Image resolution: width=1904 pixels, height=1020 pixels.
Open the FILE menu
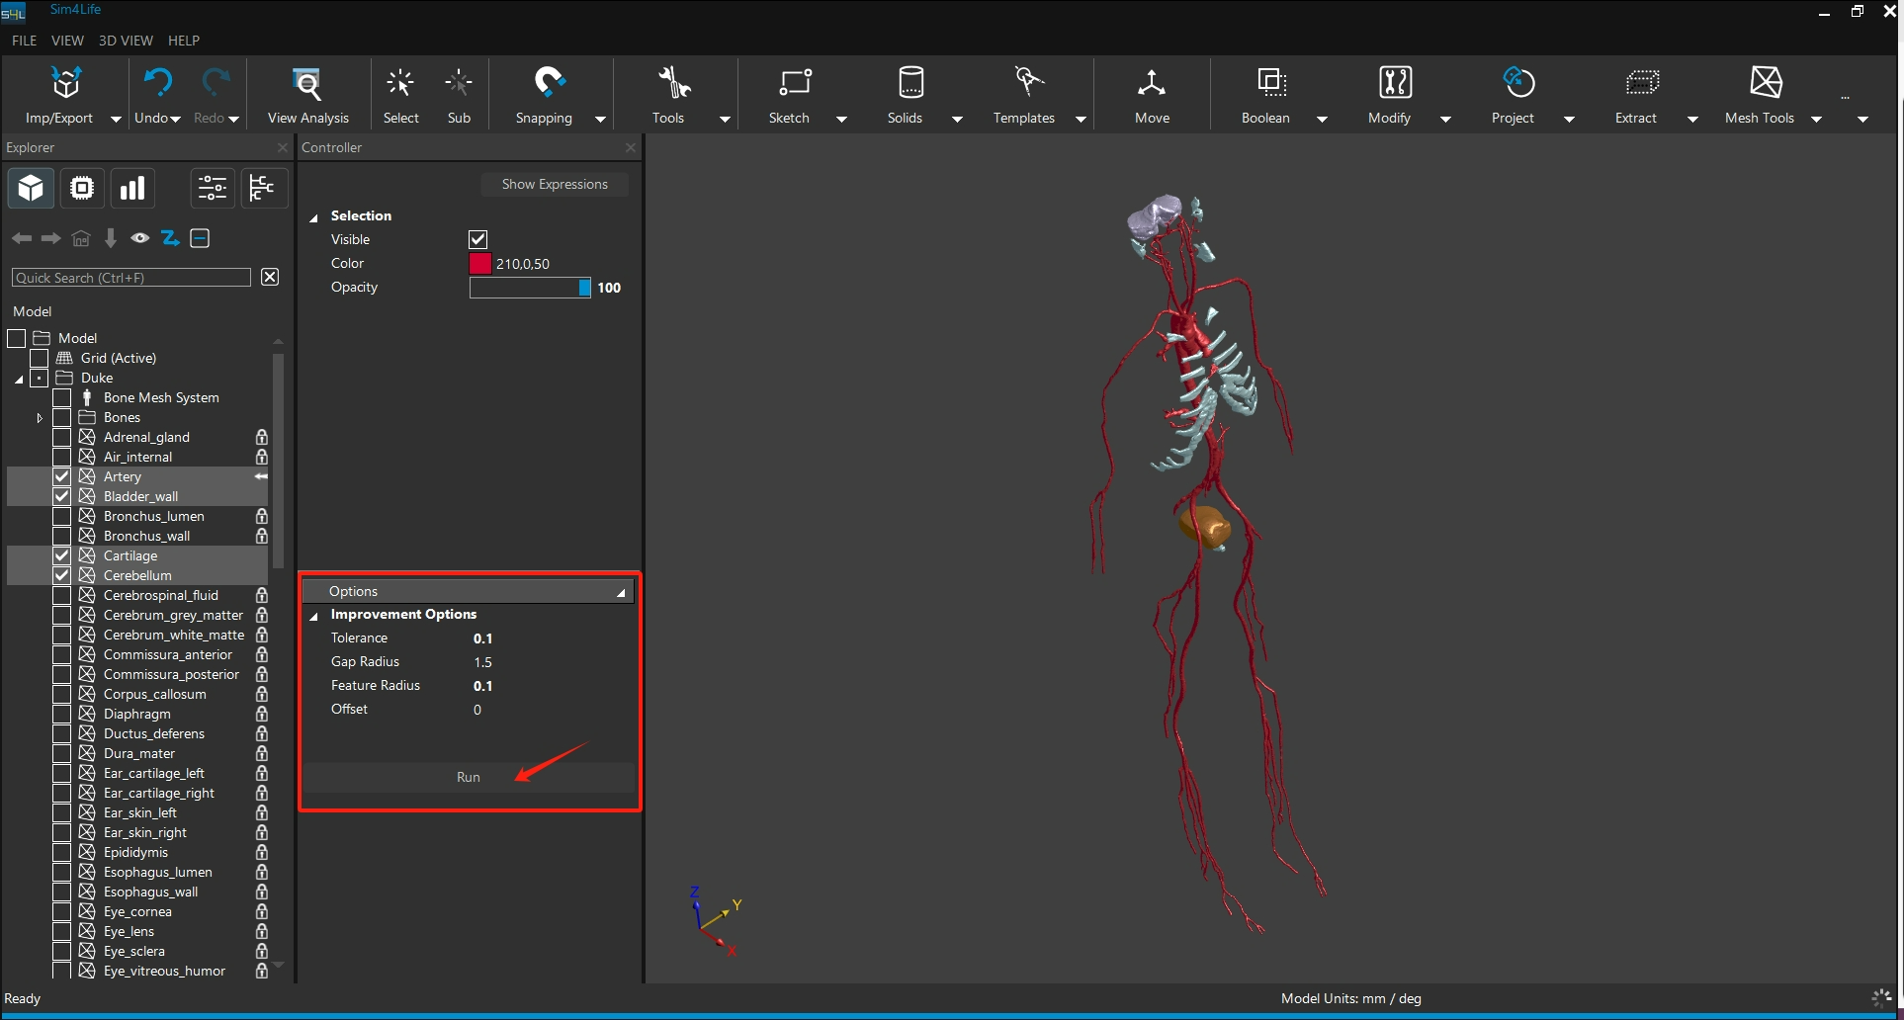click(24, 41)
